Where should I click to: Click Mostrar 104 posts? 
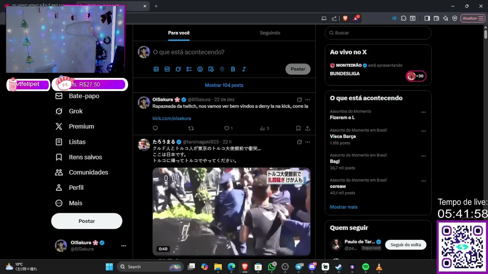224,85
